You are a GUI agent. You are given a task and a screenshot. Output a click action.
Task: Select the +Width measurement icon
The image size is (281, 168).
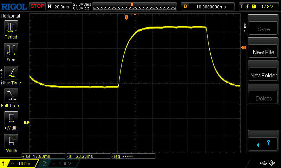click(11, 119)
